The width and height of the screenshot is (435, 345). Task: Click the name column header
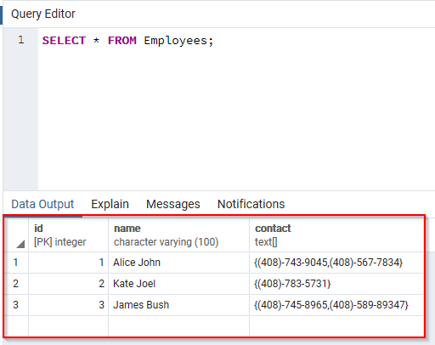pyautogui.click(x=178, y=235)
